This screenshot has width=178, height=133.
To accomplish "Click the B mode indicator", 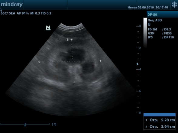I will pyautogui.click(x=149, y=24).
